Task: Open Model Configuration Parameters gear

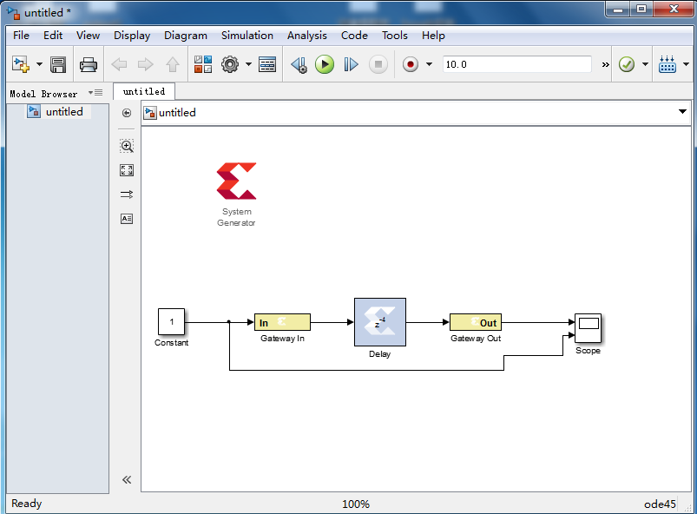Action: pyautogui.click(x=230, y=64)
